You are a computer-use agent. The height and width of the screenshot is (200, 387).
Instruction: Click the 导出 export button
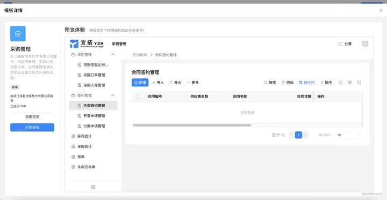pos(175,83)
